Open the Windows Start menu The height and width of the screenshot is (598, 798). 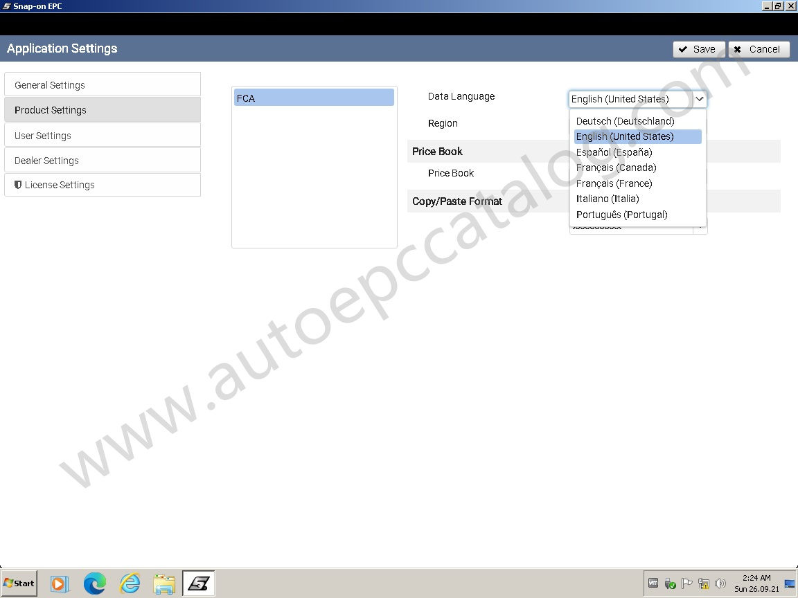pos(19,583)
